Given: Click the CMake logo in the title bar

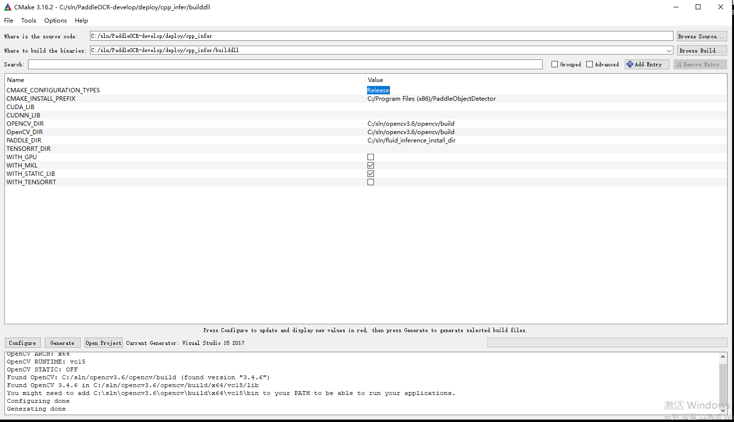Looking at the screenshot, I should click(7, 7).
